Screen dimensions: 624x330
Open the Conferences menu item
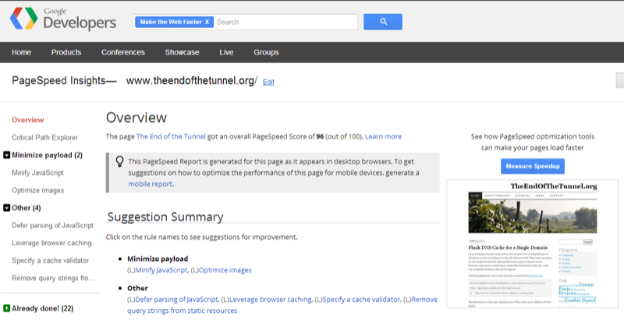point(123,53)
